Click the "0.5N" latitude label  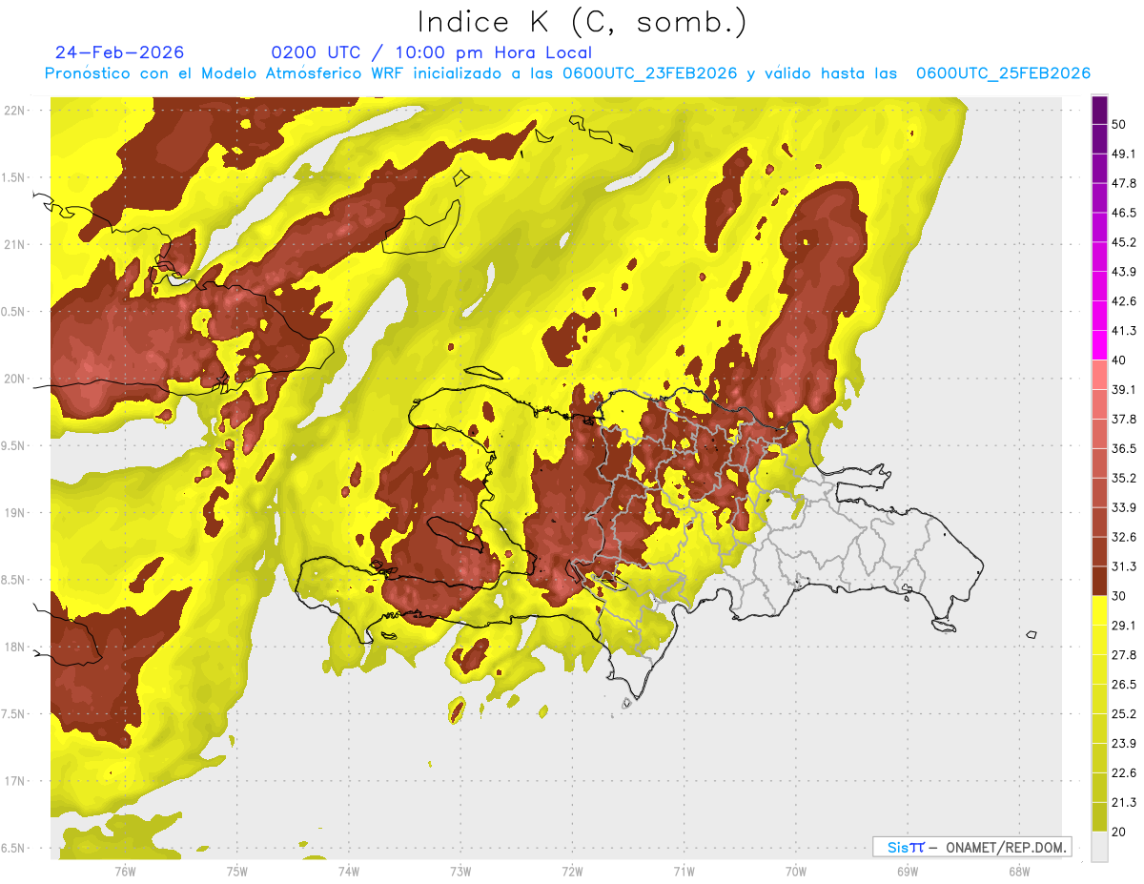14,312
